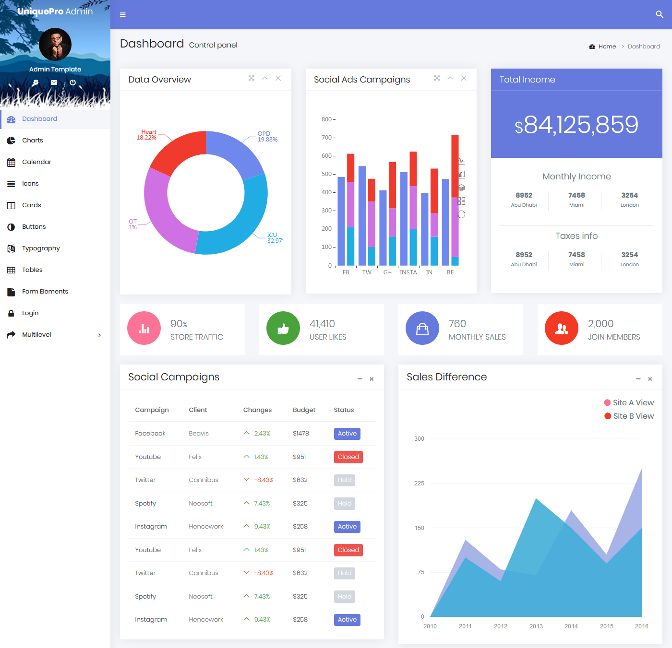Maximize the Data Overview panel
672x648 pixels.
click(x=251, y=78)
